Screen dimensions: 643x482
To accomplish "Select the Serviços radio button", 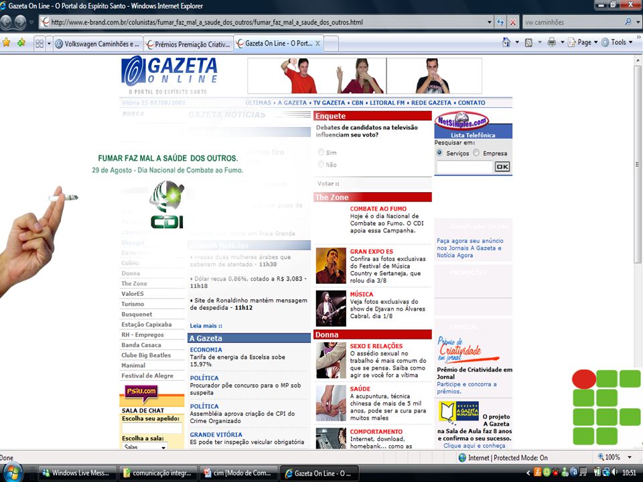I will click(x=439, y=153).
